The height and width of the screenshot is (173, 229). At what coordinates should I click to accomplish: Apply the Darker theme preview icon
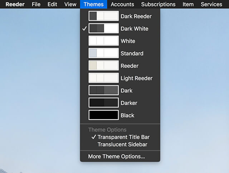tap(103, 103)
